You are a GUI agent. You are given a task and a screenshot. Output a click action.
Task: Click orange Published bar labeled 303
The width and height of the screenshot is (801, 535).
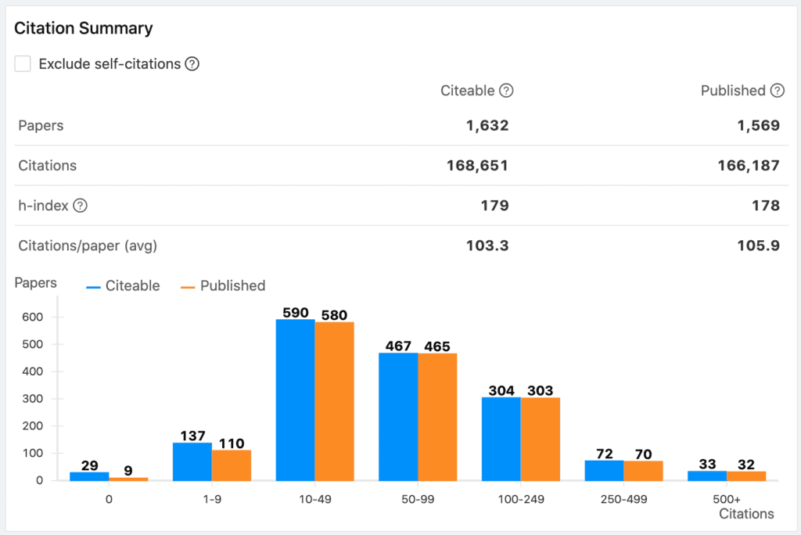[541, 440]
